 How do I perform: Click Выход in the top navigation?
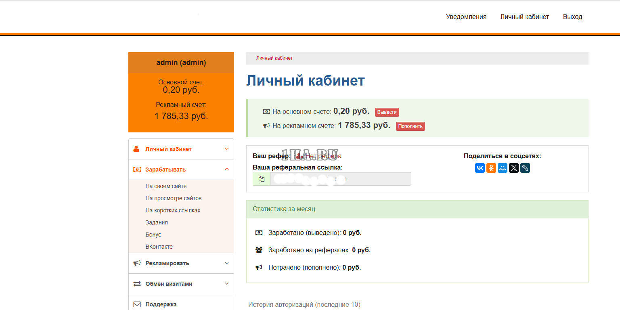click(x=572, y=17)
